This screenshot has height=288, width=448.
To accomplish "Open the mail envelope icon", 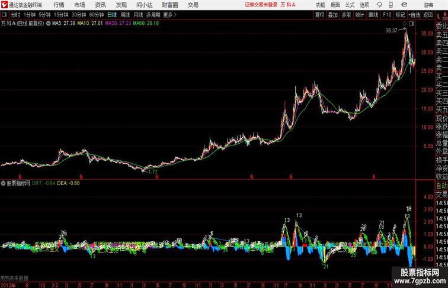I will 404,5.
